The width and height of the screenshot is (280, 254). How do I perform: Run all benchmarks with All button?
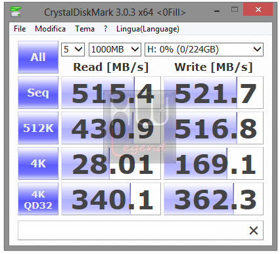coord(38,57)
